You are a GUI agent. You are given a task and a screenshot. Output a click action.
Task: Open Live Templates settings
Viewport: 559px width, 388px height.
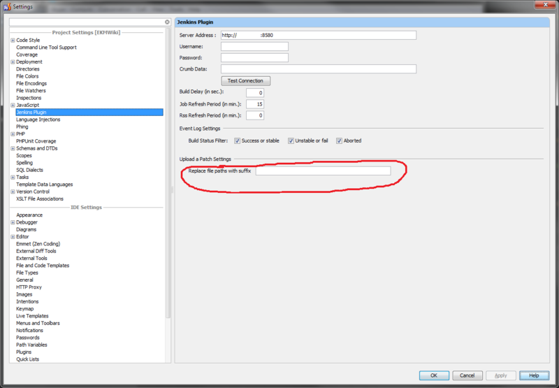(x=32, y=316)
